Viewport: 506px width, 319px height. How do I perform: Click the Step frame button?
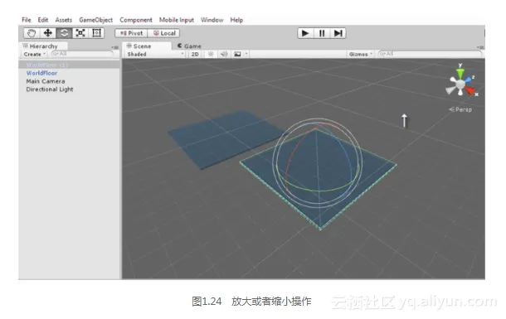coord(338,33)
